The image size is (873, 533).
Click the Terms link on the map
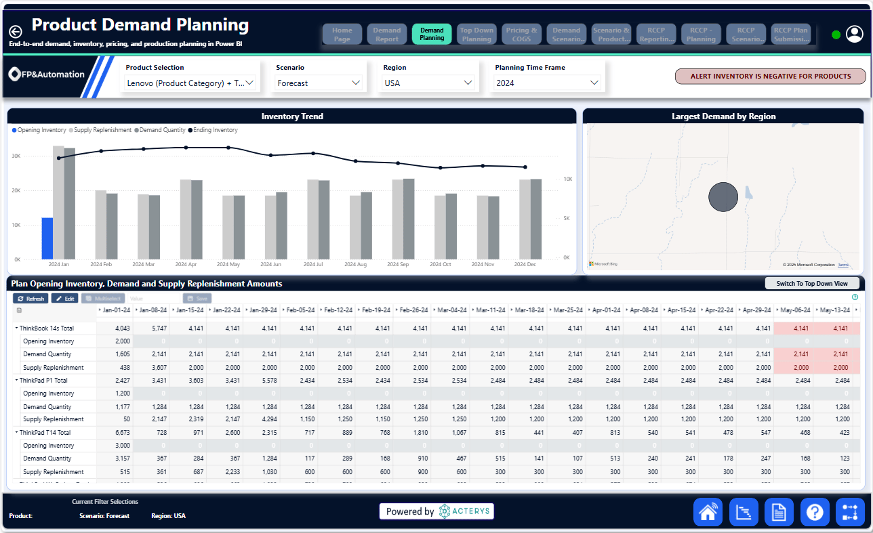[843, 265]
